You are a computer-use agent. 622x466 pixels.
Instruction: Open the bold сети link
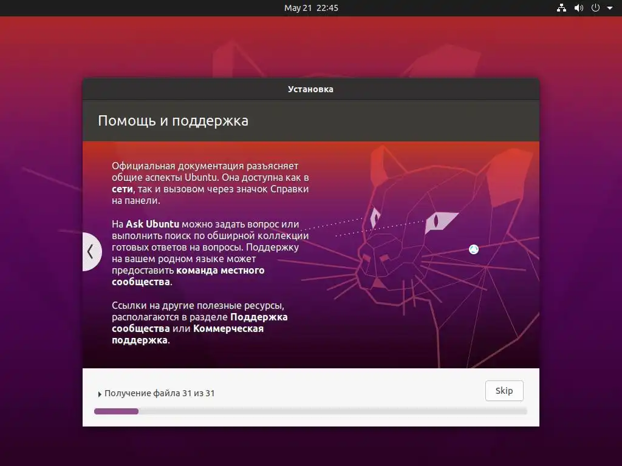(122, 189)
